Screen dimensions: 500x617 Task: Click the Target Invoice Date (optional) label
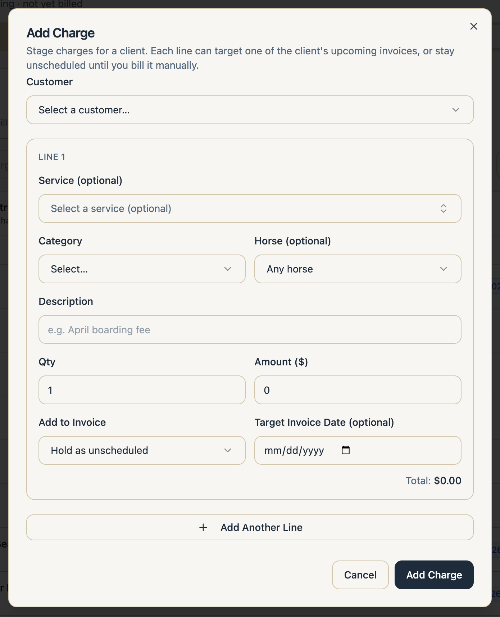coord(324,422)
